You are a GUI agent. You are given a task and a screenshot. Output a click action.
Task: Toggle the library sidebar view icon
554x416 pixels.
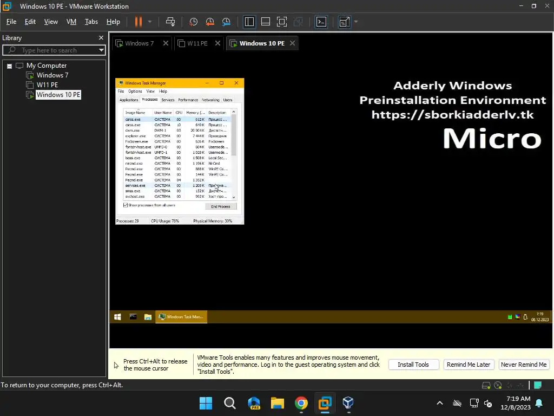click(249, 22)
